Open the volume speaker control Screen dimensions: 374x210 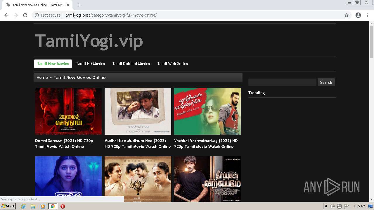tap(332, 206)
